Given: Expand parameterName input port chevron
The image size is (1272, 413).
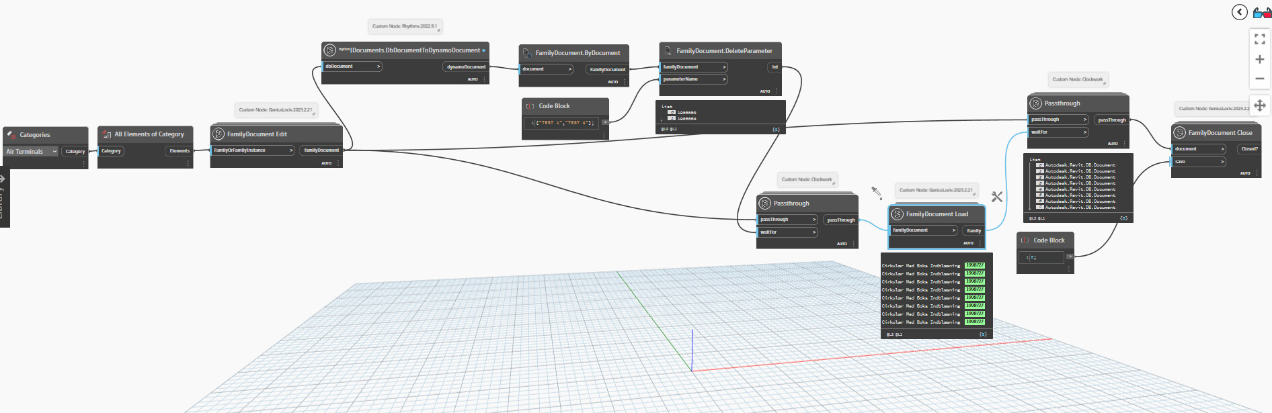Looking at the screenshot, I should [724, 79].
